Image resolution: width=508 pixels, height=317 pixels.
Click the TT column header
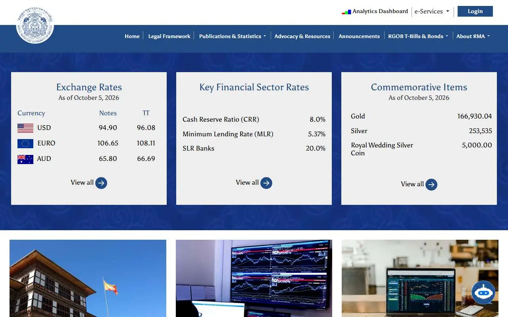[x=146, y=113]
